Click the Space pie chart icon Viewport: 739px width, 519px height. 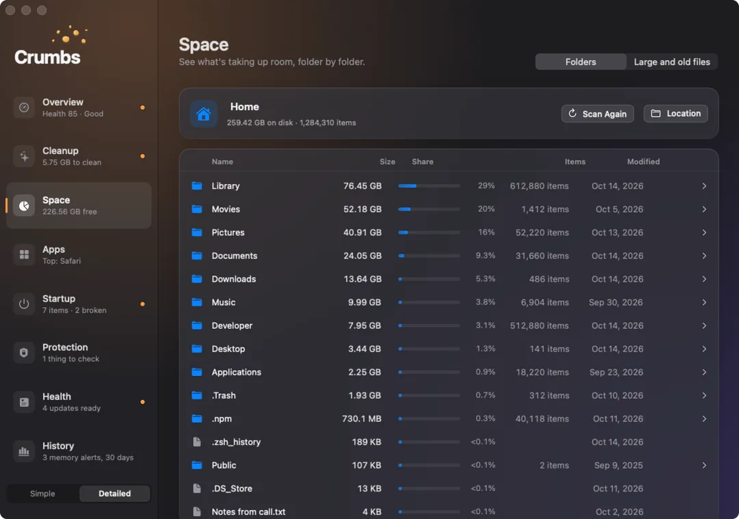(x=24, y=206)
